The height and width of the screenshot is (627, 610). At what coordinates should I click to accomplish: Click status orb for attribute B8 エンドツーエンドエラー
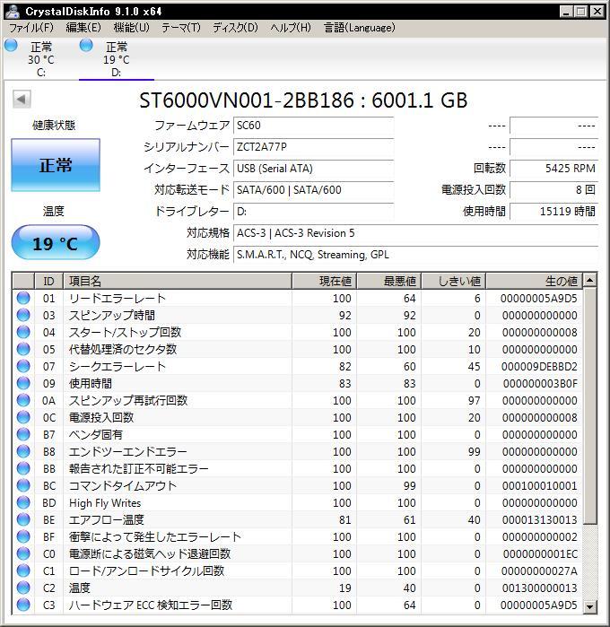[23, 451]
